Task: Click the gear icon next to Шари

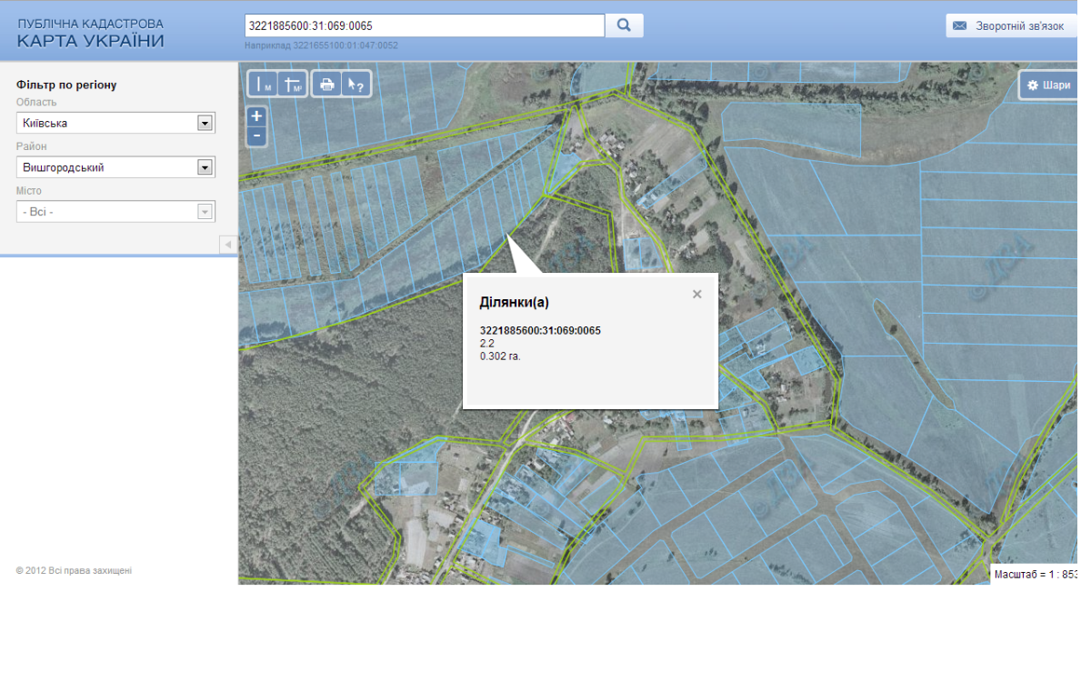Action: tap(1032, 85)
